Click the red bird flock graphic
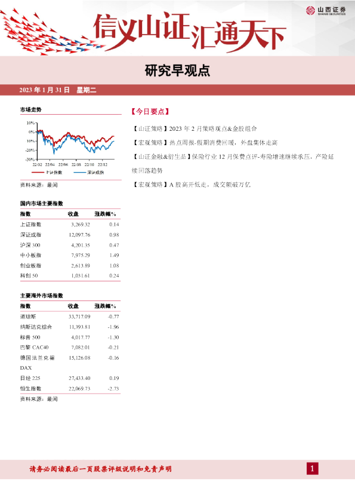Screen dimensions: 355x503 click(x=51, y=33)
